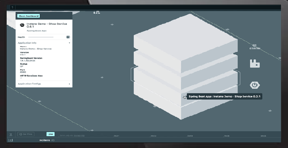The height and width of the screenshot is (148, 288).
Task: Expand the Application Config section
Action: coord(69,84)
